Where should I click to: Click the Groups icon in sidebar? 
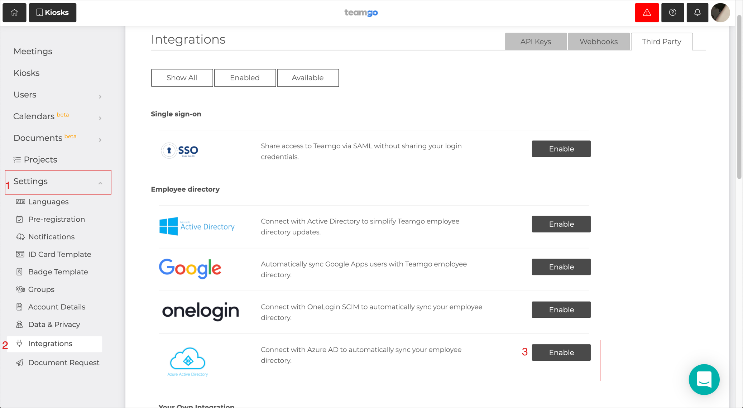[x=20, y=289]
